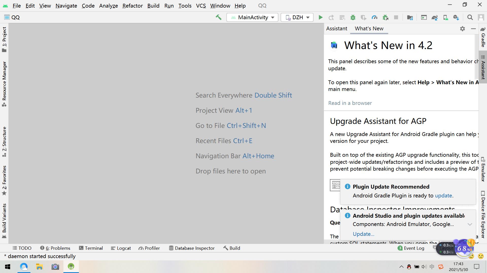
Task: Click the update link for Gradle plugin
Action: tap(443, 196)
